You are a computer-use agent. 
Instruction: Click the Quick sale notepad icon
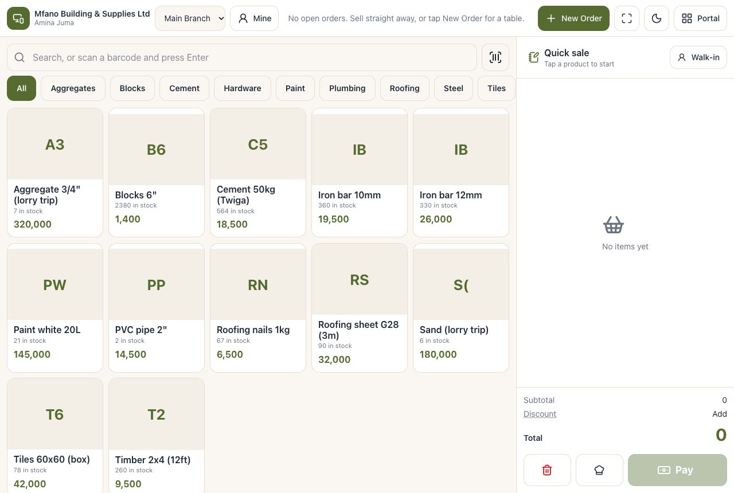click(x=534, y=57)
